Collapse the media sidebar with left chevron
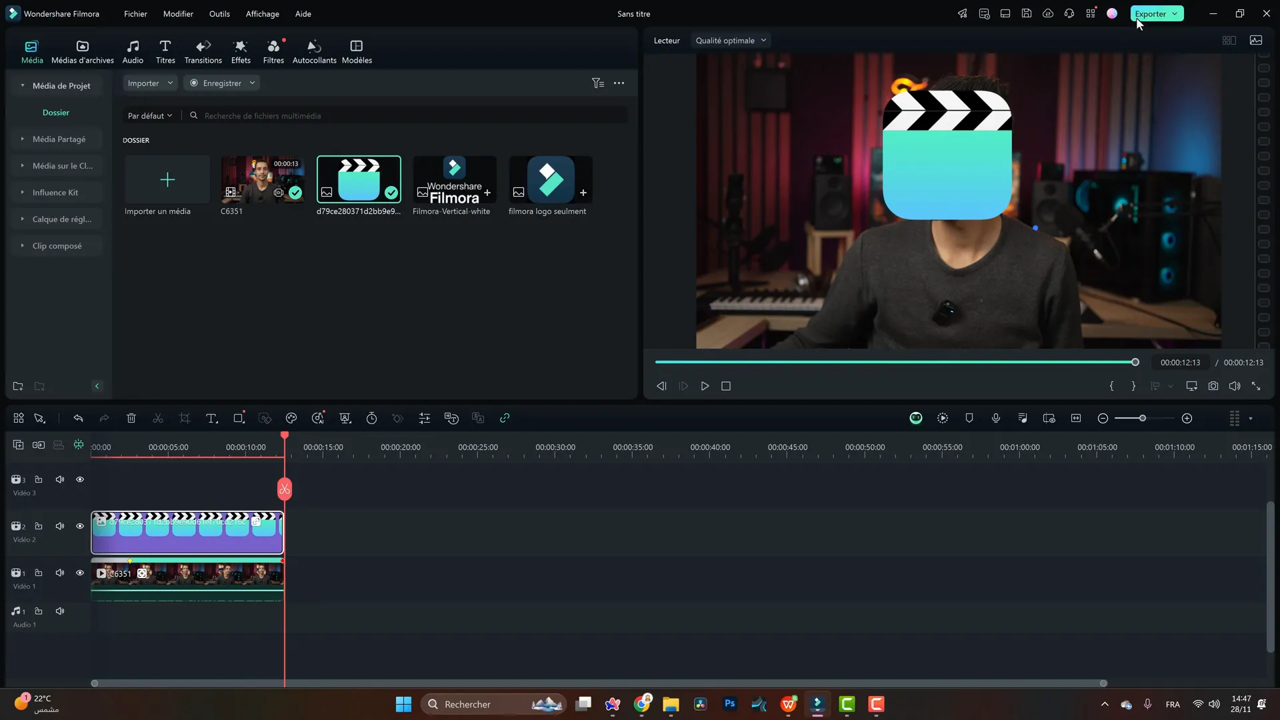Viewport: 1280px width, 720px height. (97, 386)
